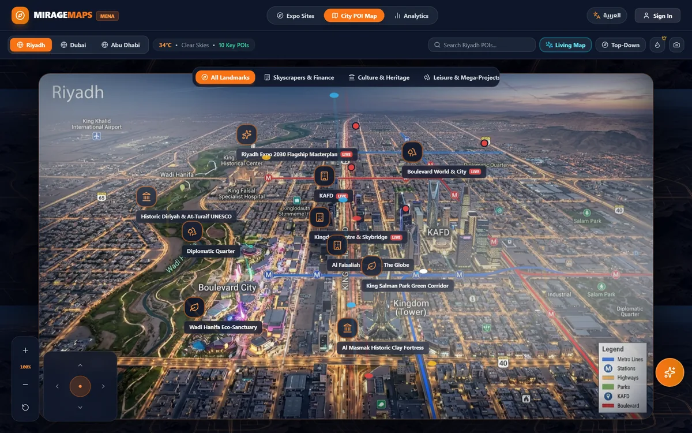The image size is (692, 433).
Task: Click the Wadi Hanifa Eco-Sanctuary label
Action: [x=223, y=327]
